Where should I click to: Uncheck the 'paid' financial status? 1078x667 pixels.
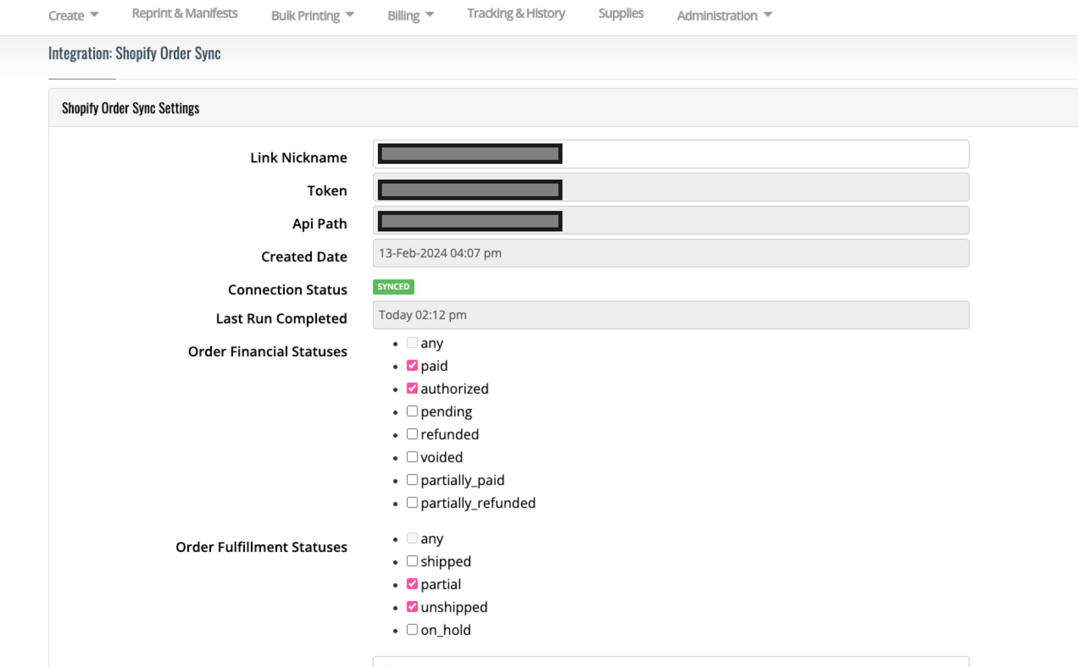point(412,365)
